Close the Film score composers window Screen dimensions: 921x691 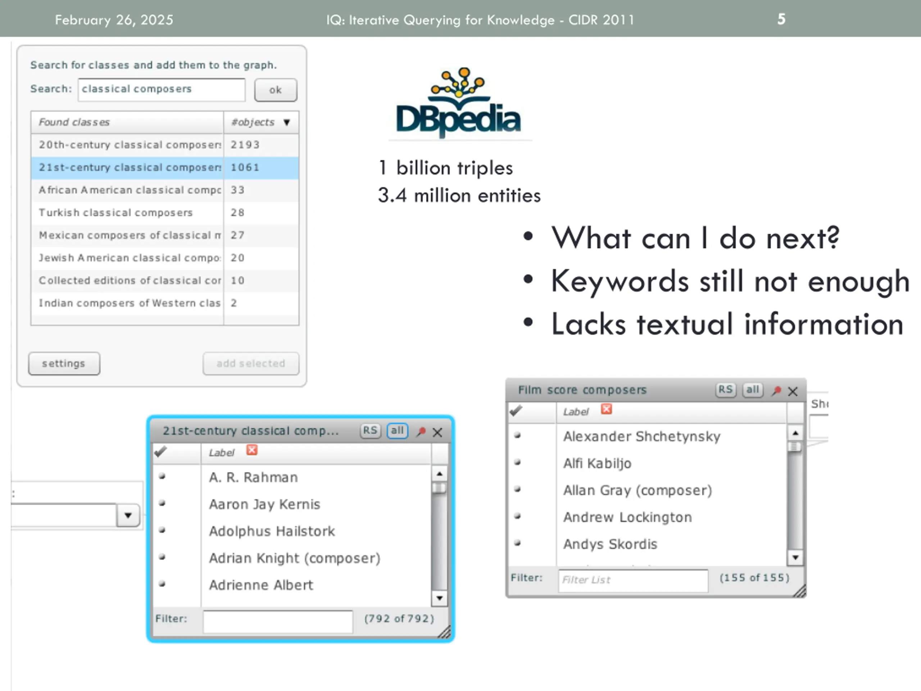coord(793,392)
